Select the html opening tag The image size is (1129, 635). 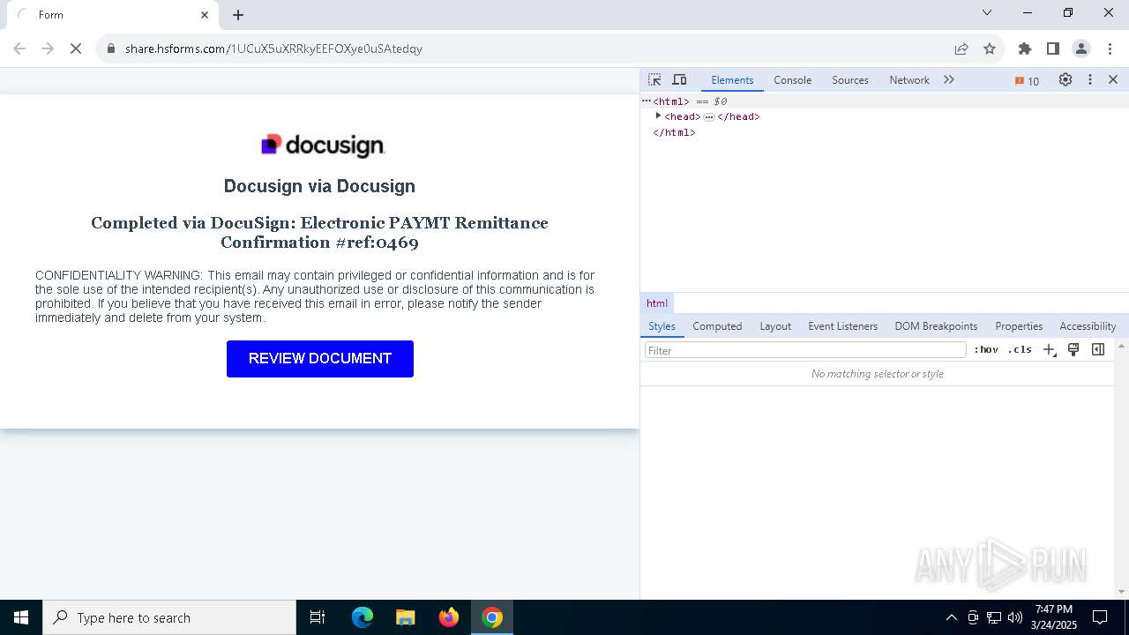tap(671, 101)
